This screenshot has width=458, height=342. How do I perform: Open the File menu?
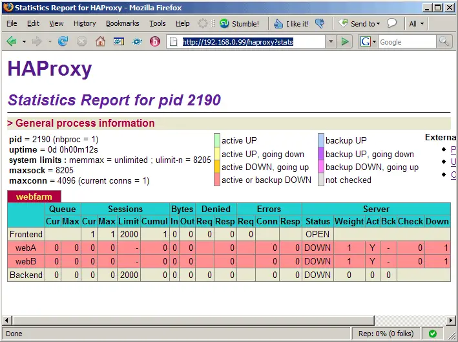click(12, 23)
